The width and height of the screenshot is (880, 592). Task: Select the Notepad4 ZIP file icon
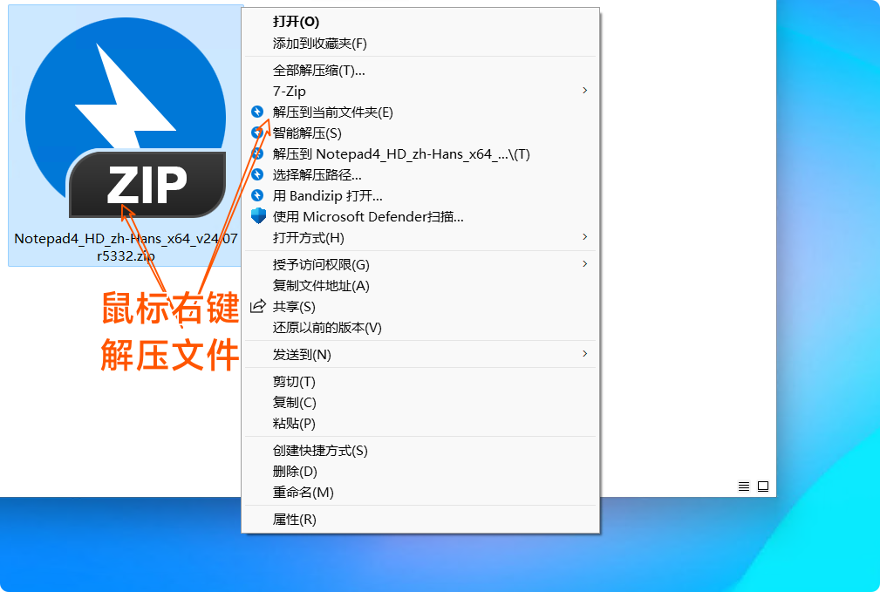coord(126,118)
